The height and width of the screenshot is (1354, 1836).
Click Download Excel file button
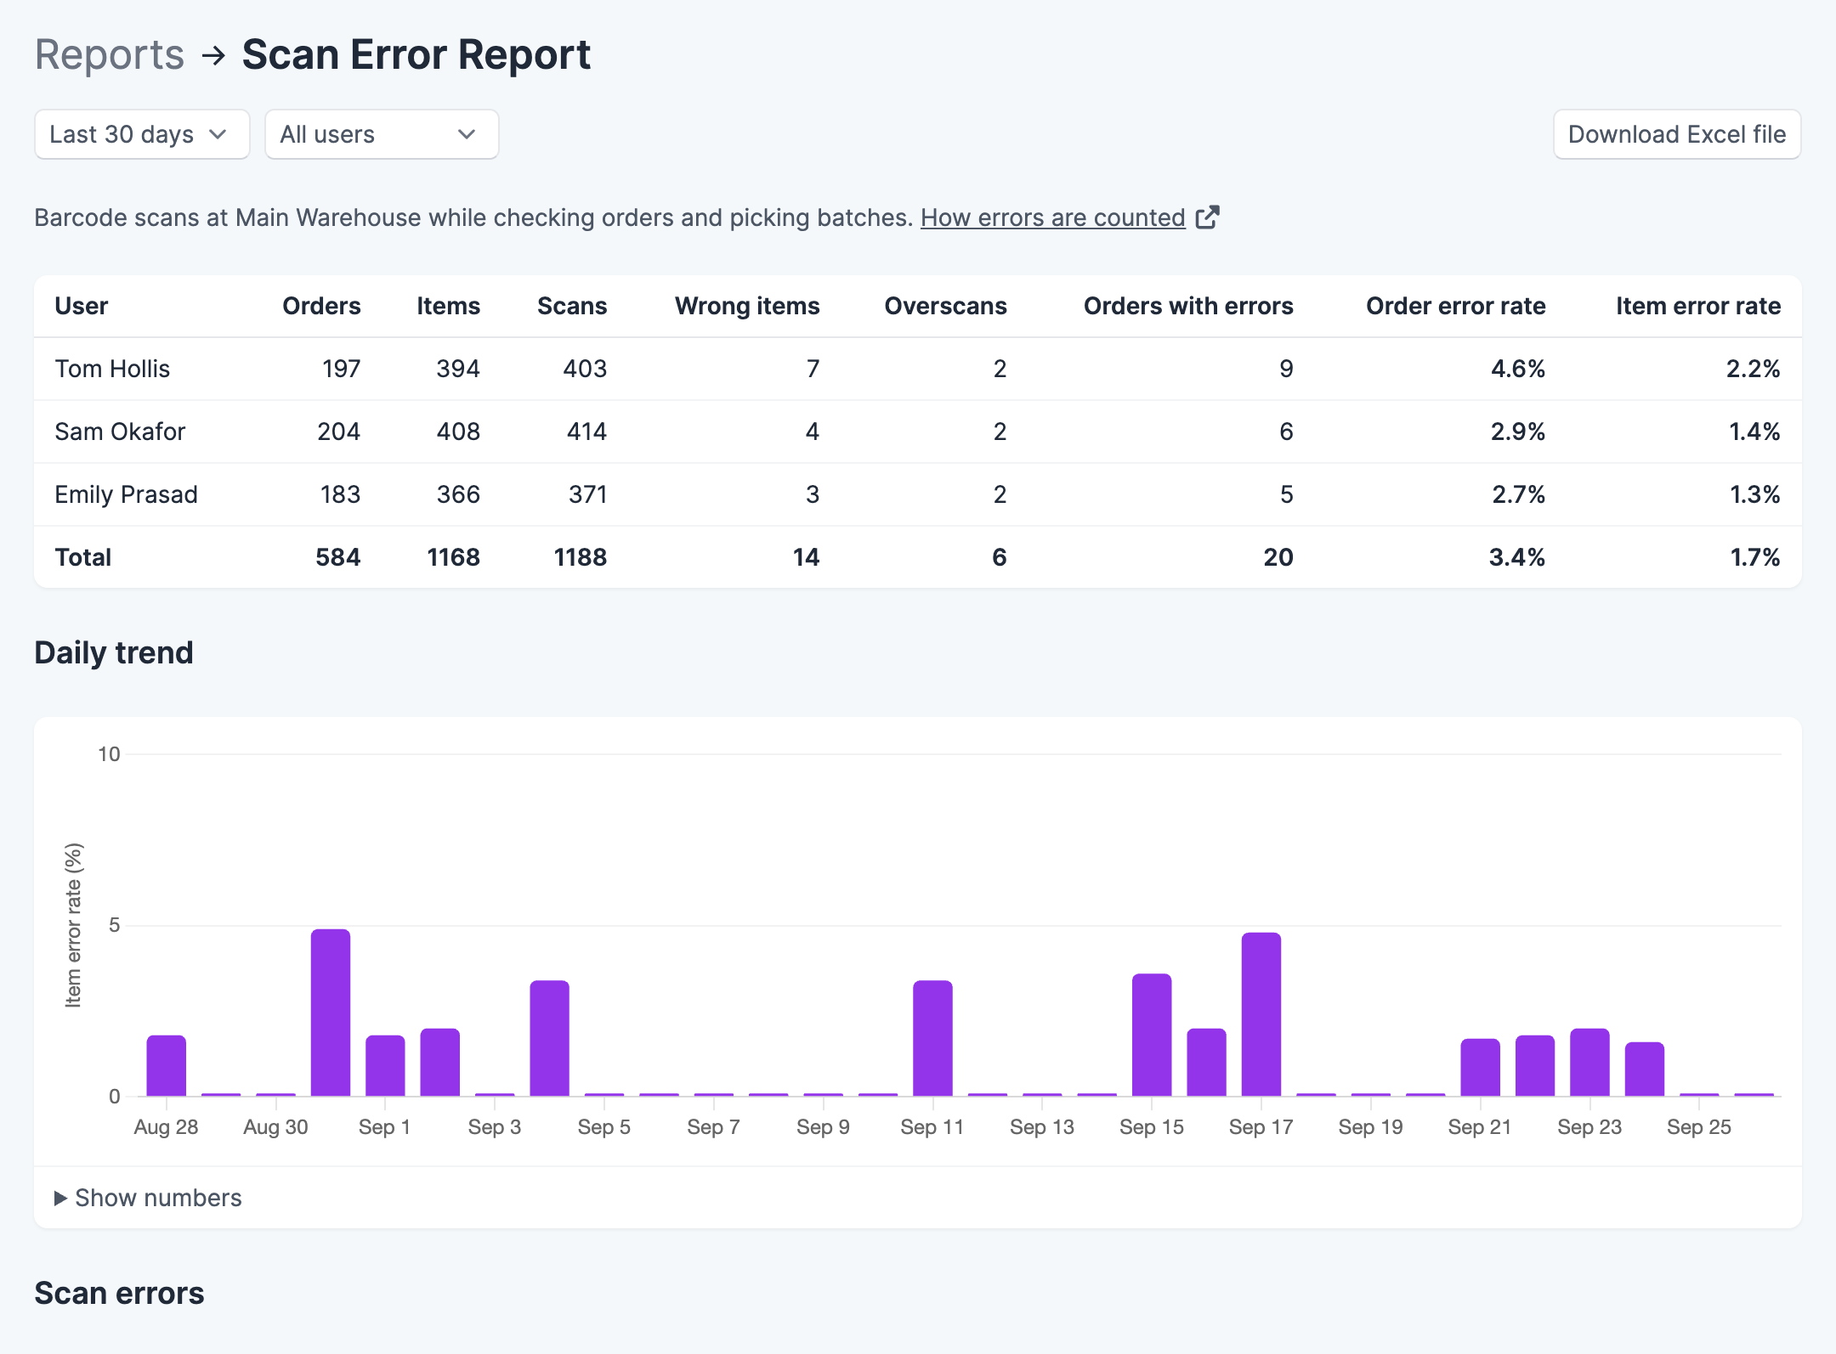pyautogui.click(x=1677, y=134)
